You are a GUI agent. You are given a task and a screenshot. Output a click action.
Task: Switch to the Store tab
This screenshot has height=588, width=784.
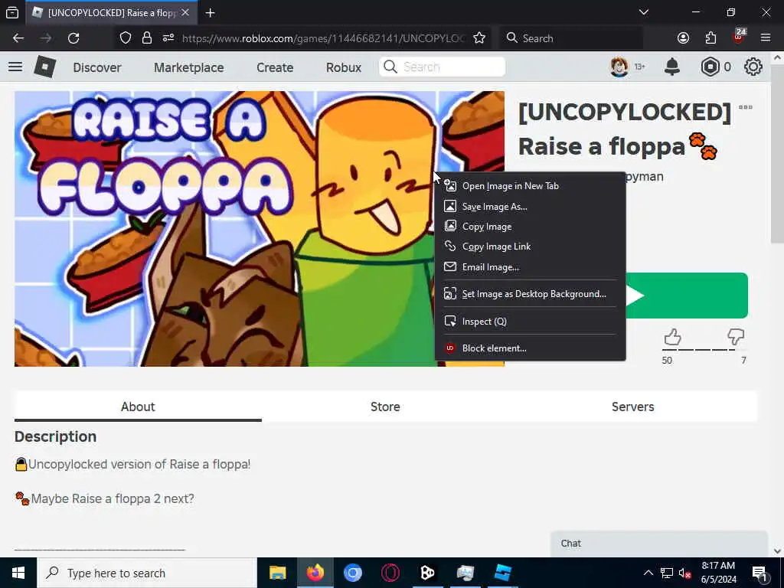click(385, 407)
